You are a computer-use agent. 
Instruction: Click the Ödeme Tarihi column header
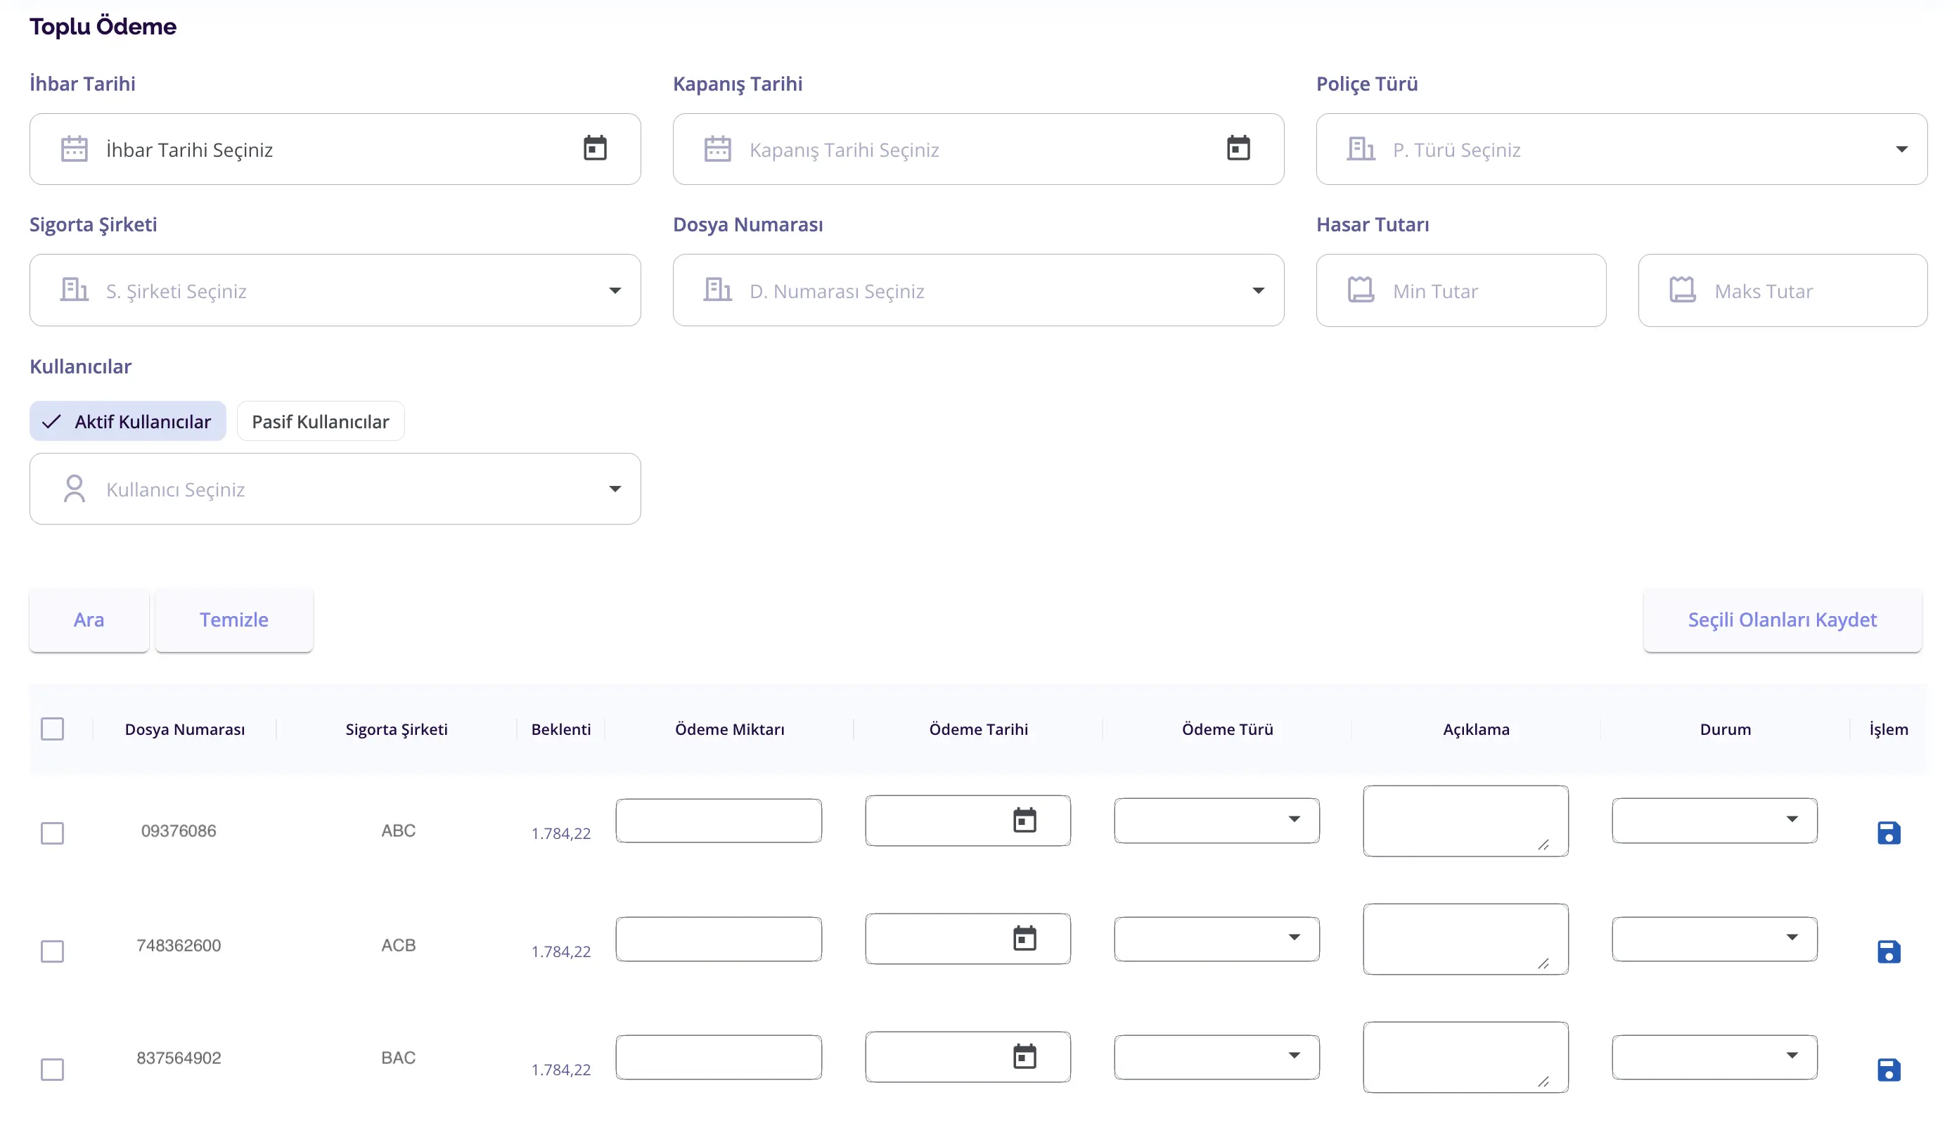[978, 729]
